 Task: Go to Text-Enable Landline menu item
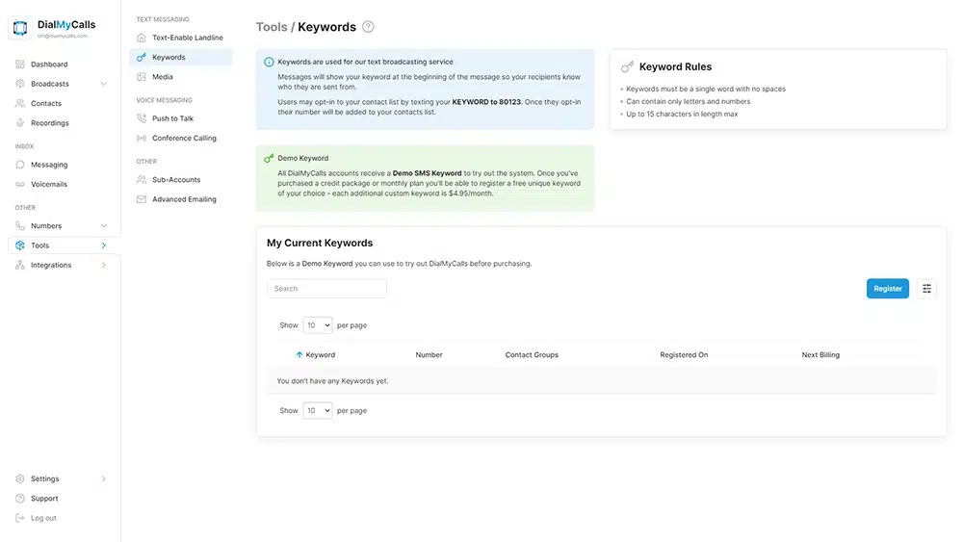click(187, 38)
